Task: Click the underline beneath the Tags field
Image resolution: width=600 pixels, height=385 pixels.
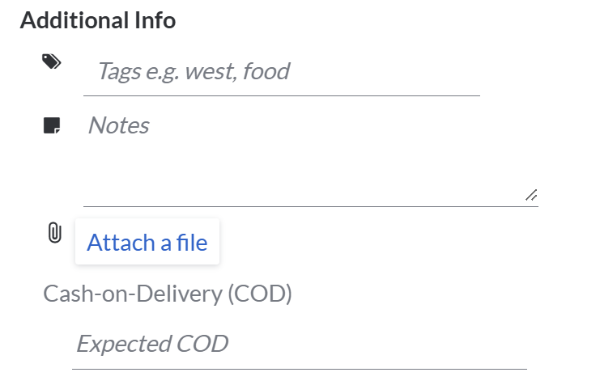Action: 281,95
